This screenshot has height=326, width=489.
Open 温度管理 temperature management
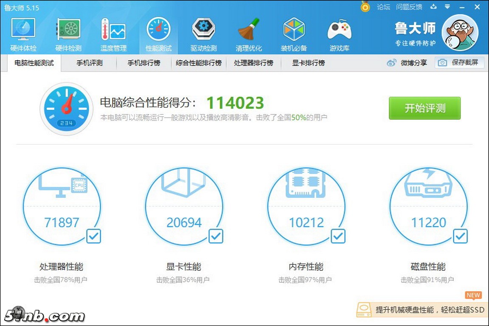click(113, 32)
